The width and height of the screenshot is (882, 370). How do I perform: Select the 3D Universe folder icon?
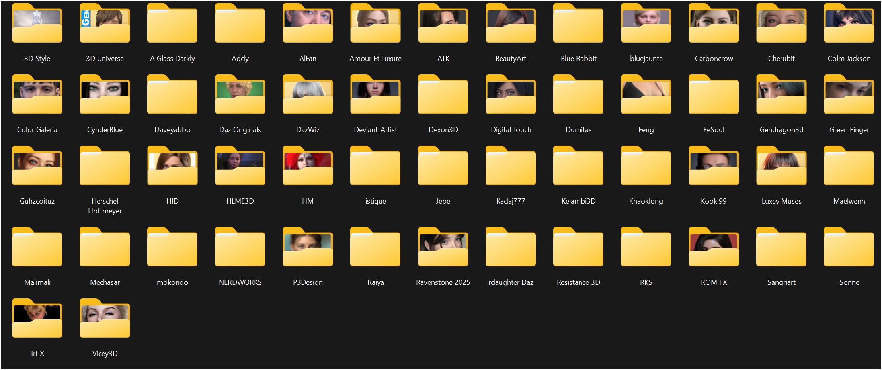(x=105, y=23)
